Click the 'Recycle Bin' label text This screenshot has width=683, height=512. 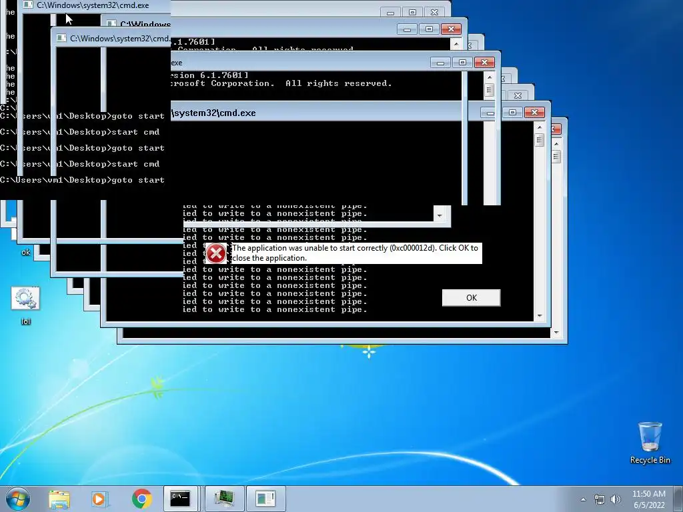[650, 460]
